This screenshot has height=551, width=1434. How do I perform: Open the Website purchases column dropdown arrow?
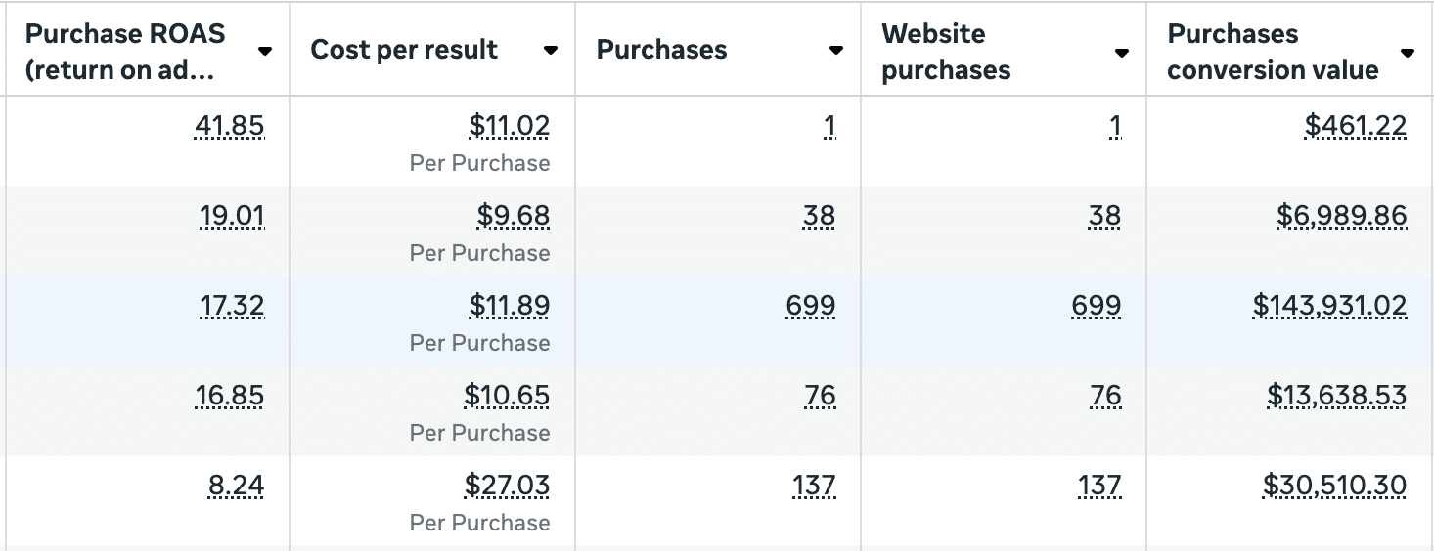(x=1122, y=53)
